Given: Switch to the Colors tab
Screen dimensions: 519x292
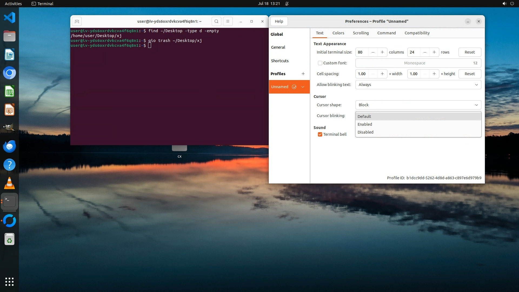Looking at the screenshot, I should [338, 33].
